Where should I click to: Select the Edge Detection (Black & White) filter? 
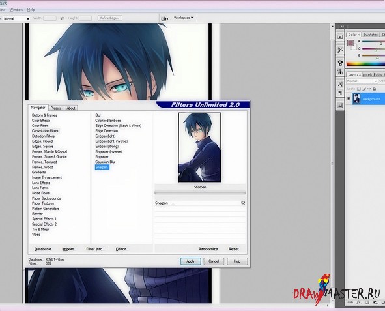[119, 126]
